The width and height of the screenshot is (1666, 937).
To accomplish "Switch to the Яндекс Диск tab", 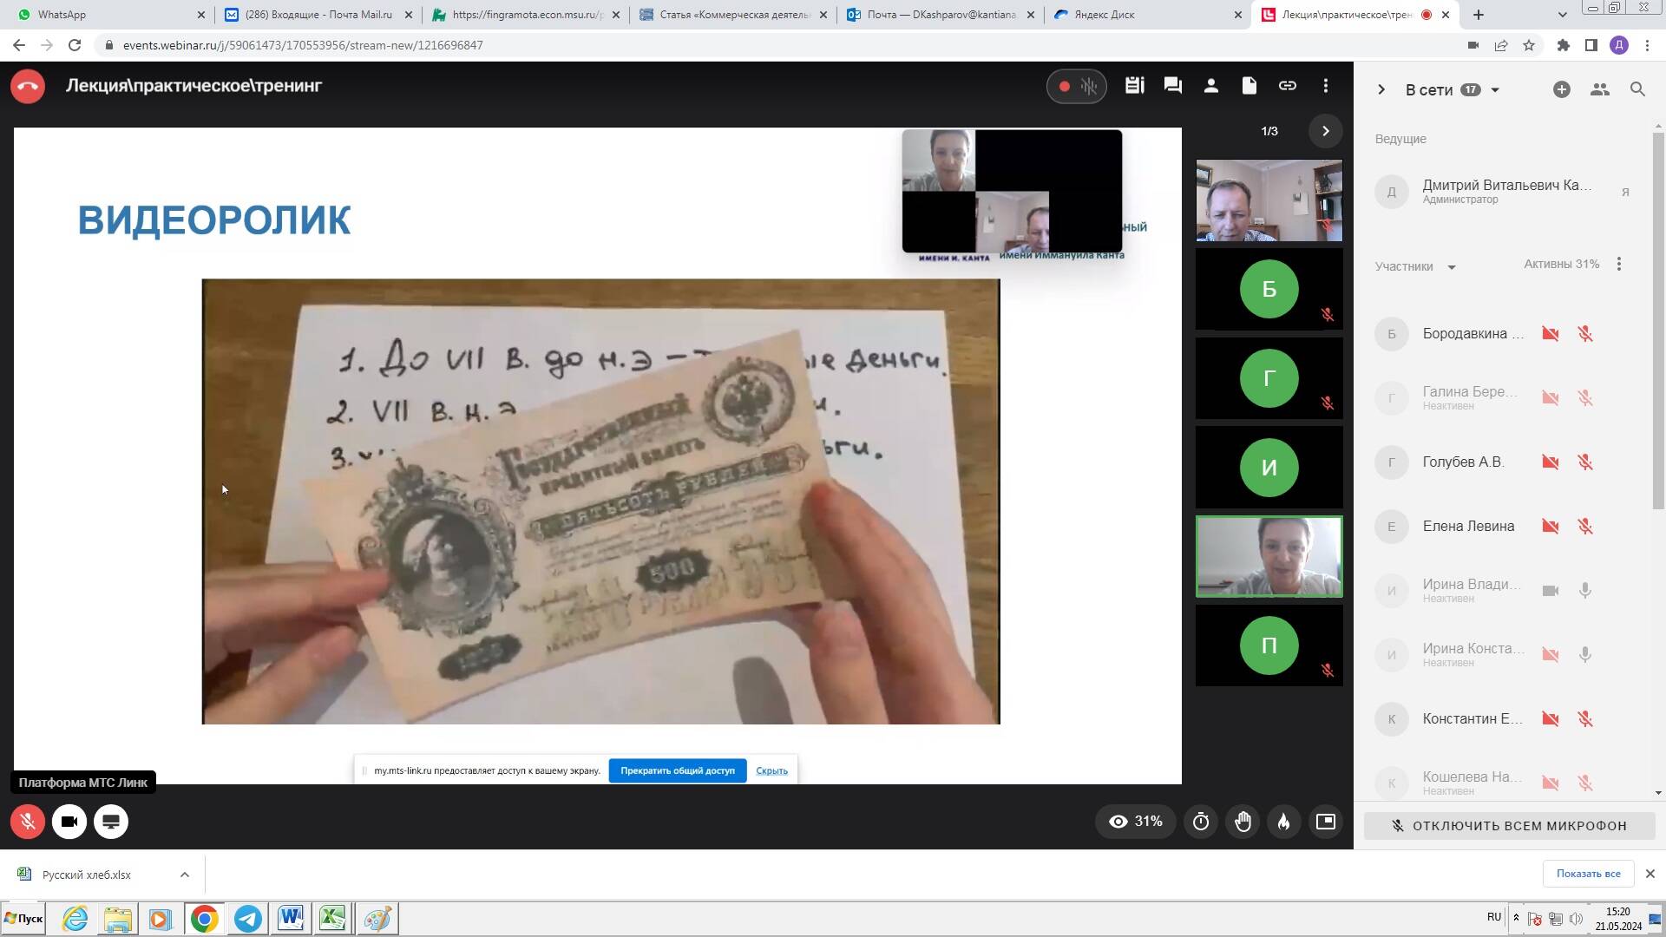I will pos(1148,15).
